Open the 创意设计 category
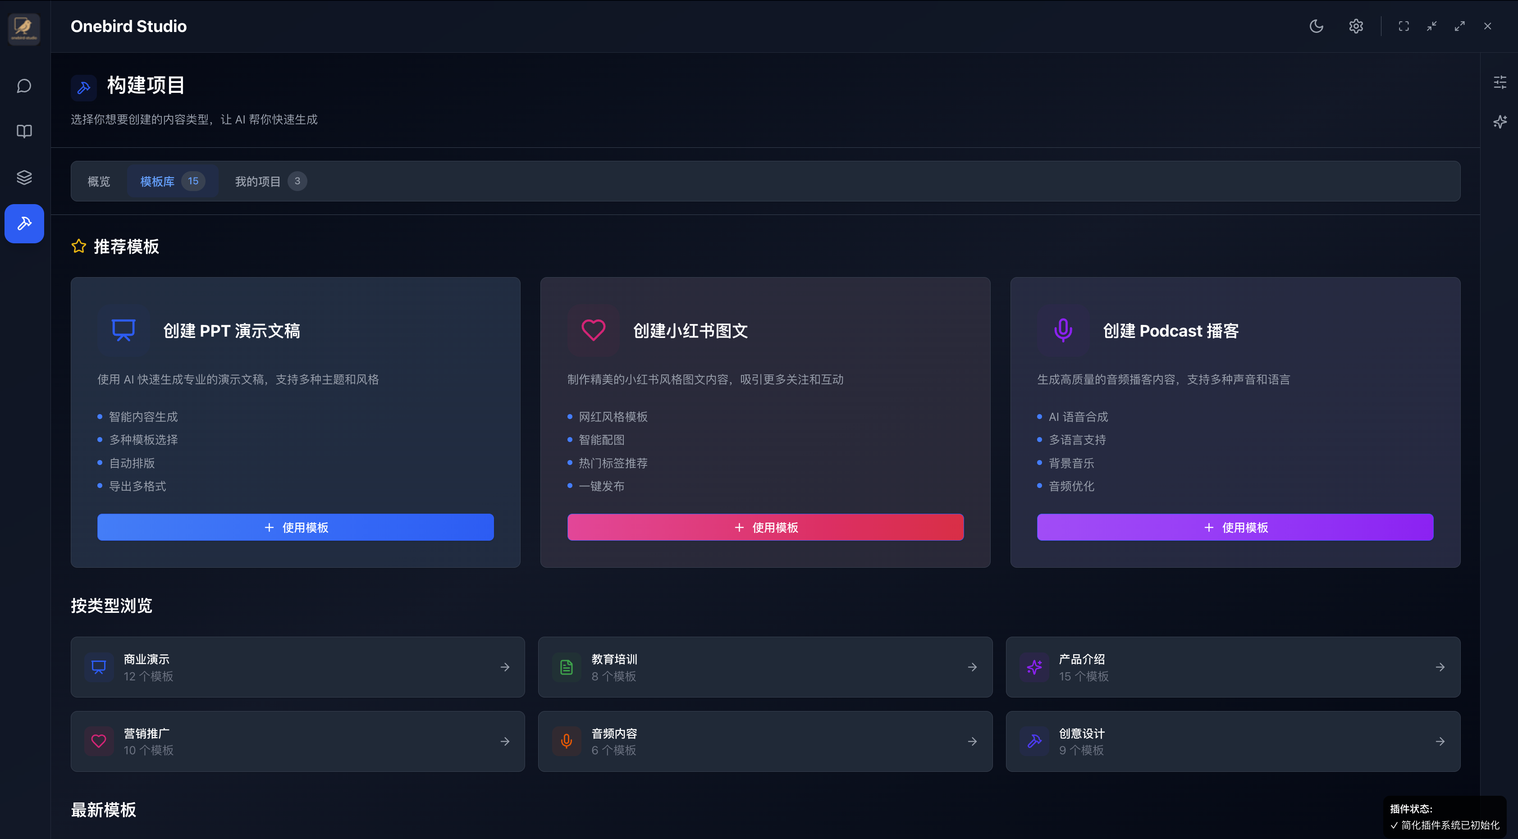The height and width of the screenshot is (839, 1518). [1233, 741]
